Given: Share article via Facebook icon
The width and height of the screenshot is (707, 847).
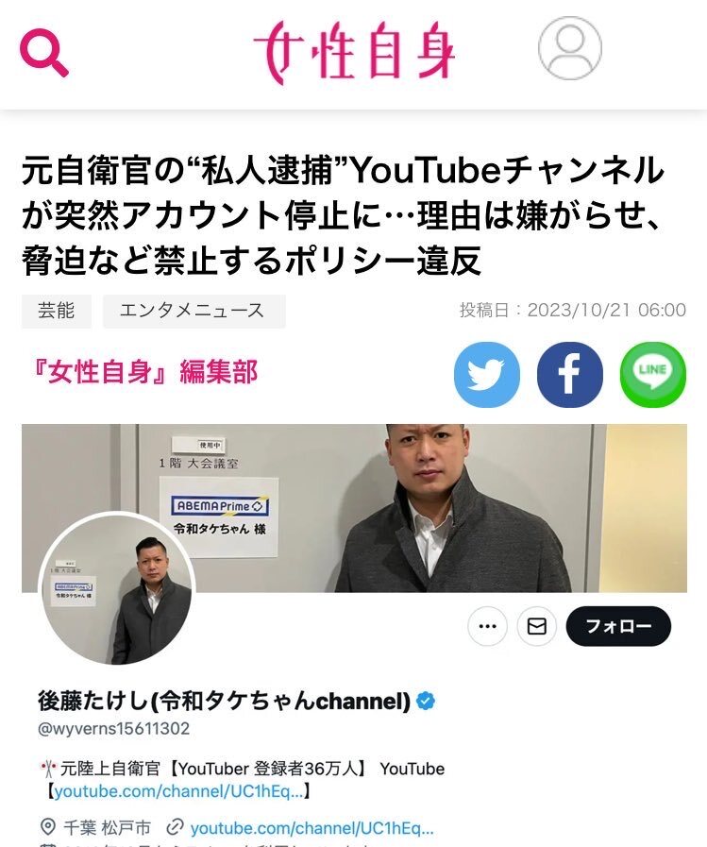Looking at the screenshot, I should click(570, 374).
